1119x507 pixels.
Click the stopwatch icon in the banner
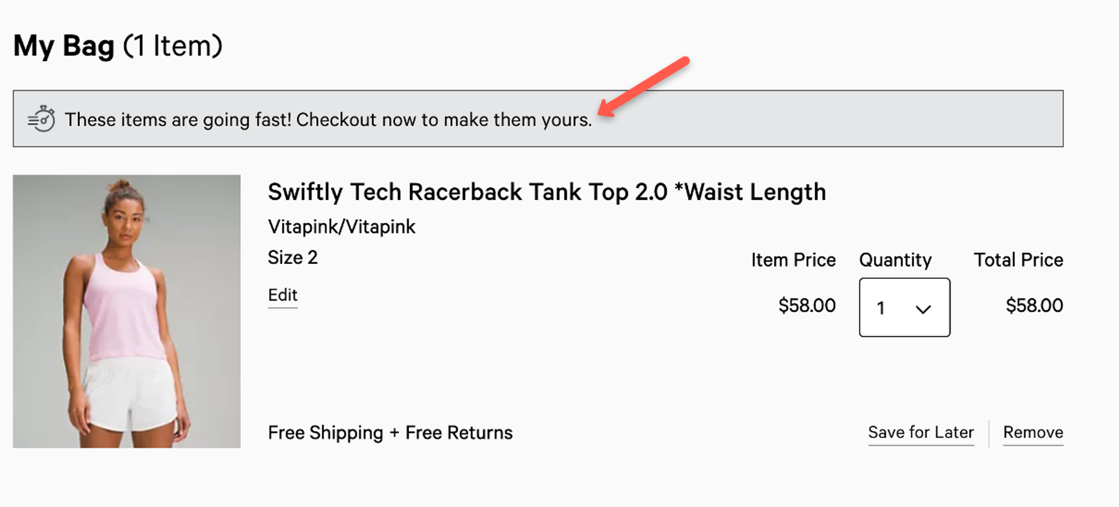click(41, 119)
